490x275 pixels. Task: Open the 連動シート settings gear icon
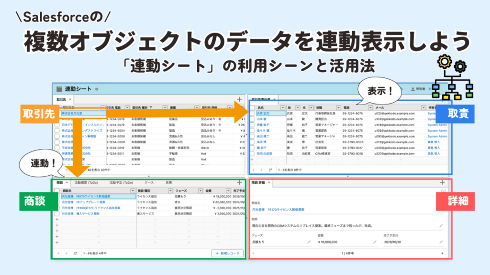coord(97,89)
